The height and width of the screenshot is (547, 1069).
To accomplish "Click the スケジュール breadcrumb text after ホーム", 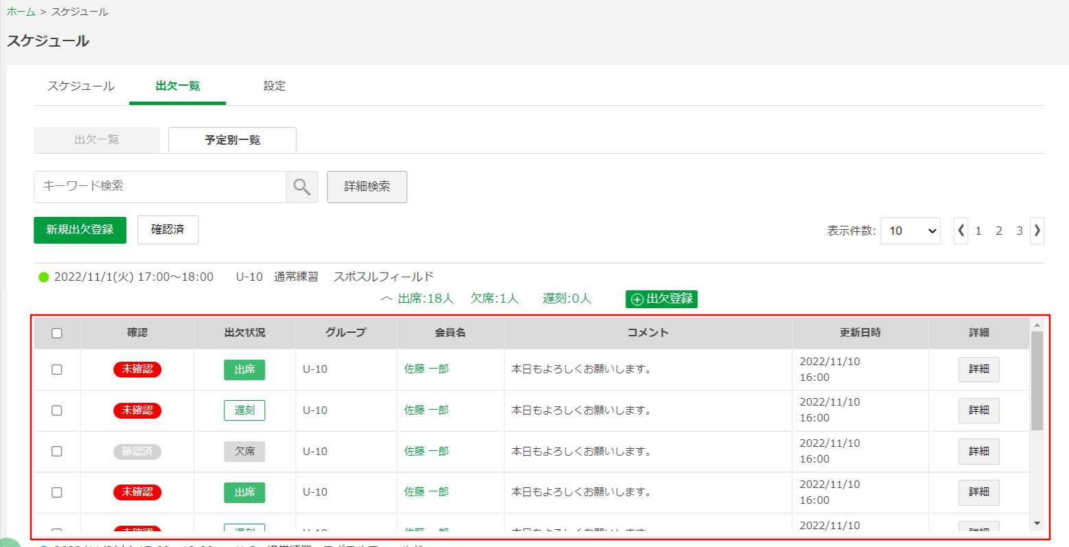I will [80, 12].
